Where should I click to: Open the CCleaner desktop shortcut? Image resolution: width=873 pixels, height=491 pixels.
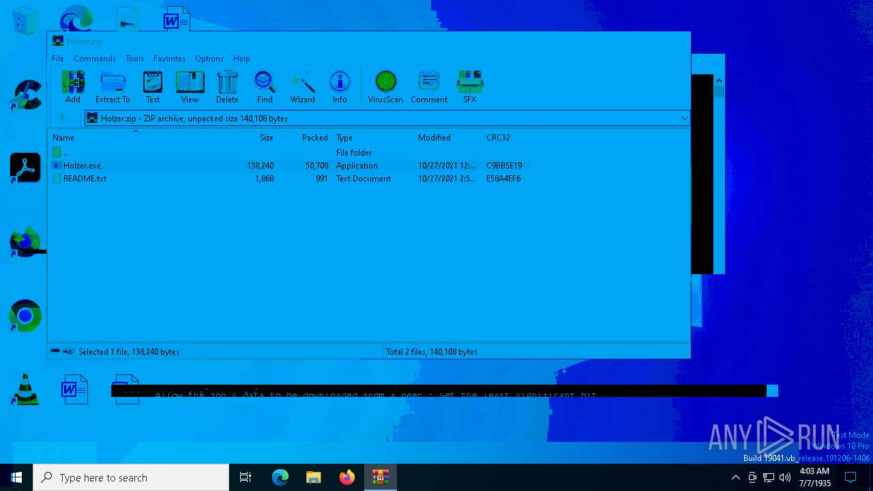pos(25,95)
